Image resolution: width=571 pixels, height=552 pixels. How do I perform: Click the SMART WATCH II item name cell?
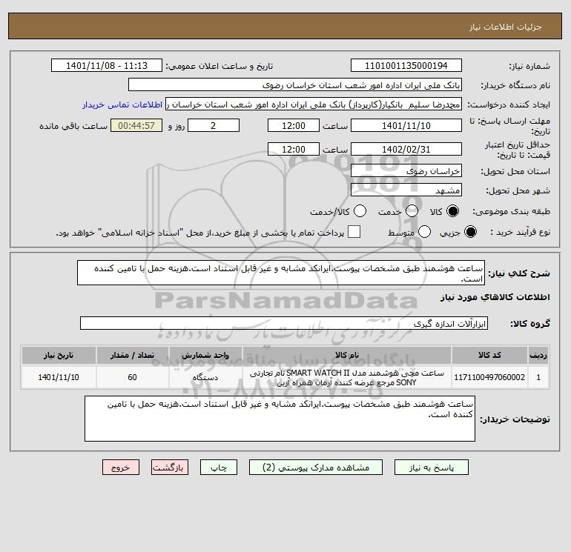coord(347,377)
